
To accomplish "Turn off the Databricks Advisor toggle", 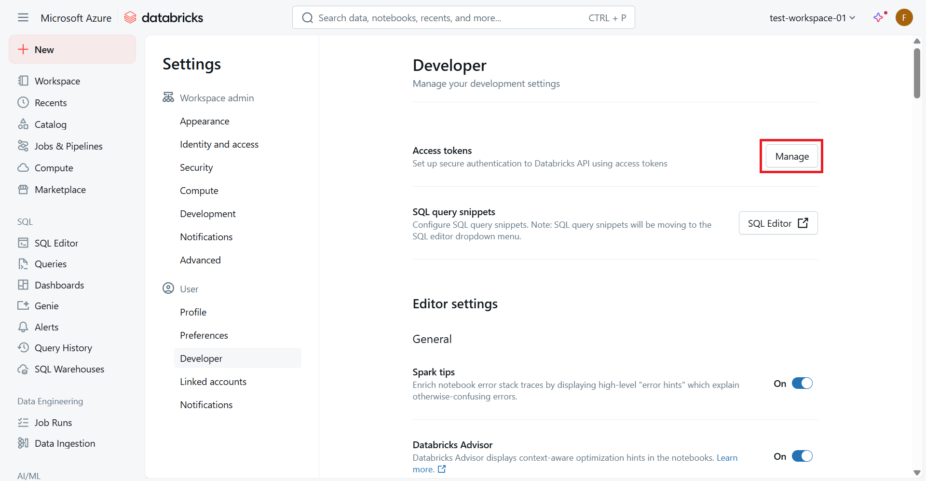I will [802, 456].
